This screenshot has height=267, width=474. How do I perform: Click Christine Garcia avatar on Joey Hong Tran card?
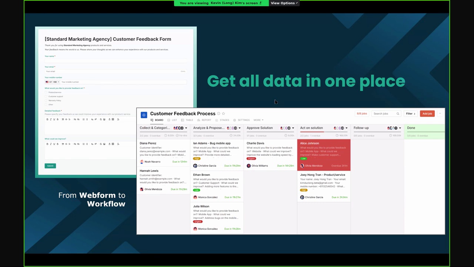302,197
